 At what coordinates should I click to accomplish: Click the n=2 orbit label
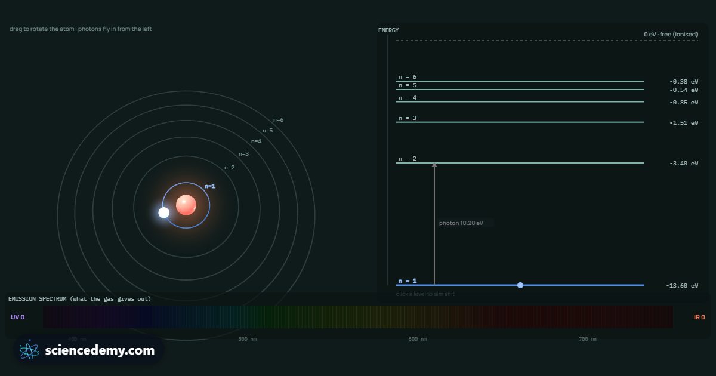230,168
